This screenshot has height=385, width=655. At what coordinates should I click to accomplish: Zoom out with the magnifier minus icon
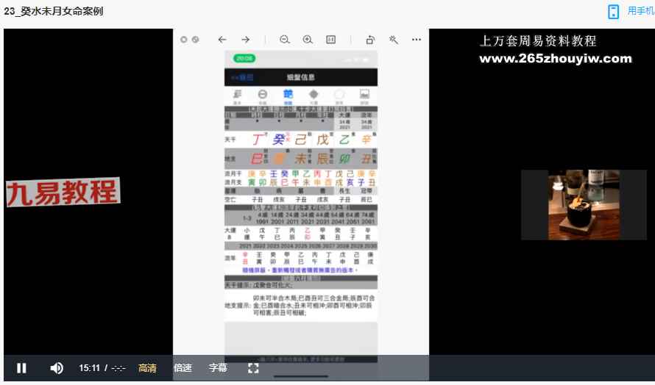click(x=284, y=40)
